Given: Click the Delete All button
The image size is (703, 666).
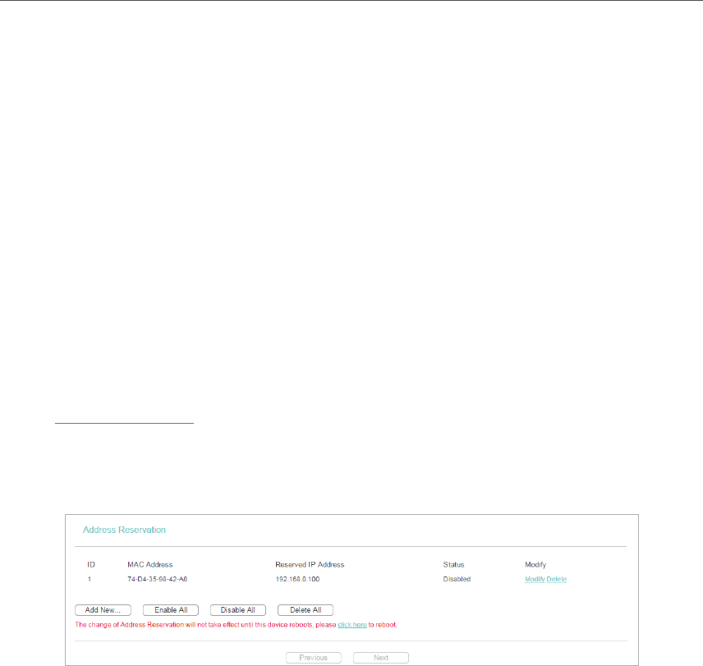Looking at the screenshot, I should click(306, 610).
